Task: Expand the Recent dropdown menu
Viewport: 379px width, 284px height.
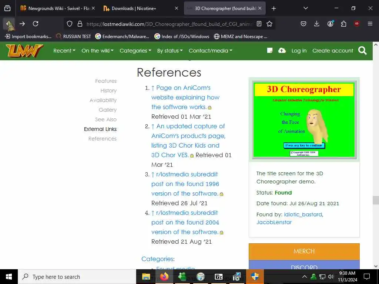Action: (x=64, y=51)
